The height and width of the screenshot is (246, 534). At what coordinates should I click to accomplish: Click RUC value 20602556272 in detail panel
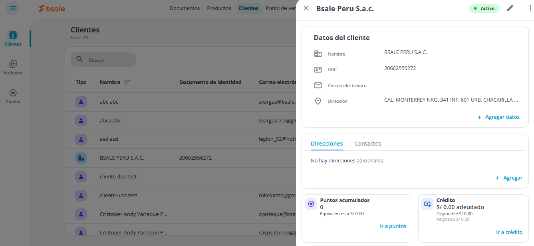[400, 68]
